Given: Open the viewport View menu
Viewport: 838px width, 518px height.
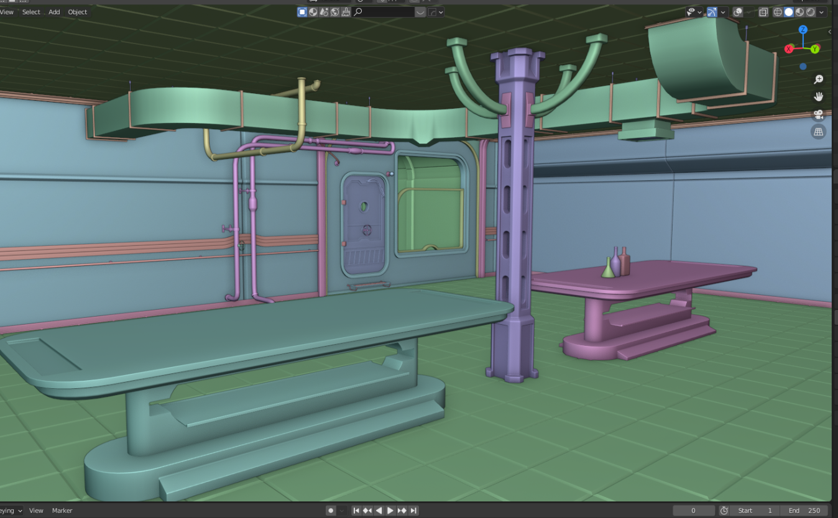Looking at the screenshot, I should click(7, 12).
